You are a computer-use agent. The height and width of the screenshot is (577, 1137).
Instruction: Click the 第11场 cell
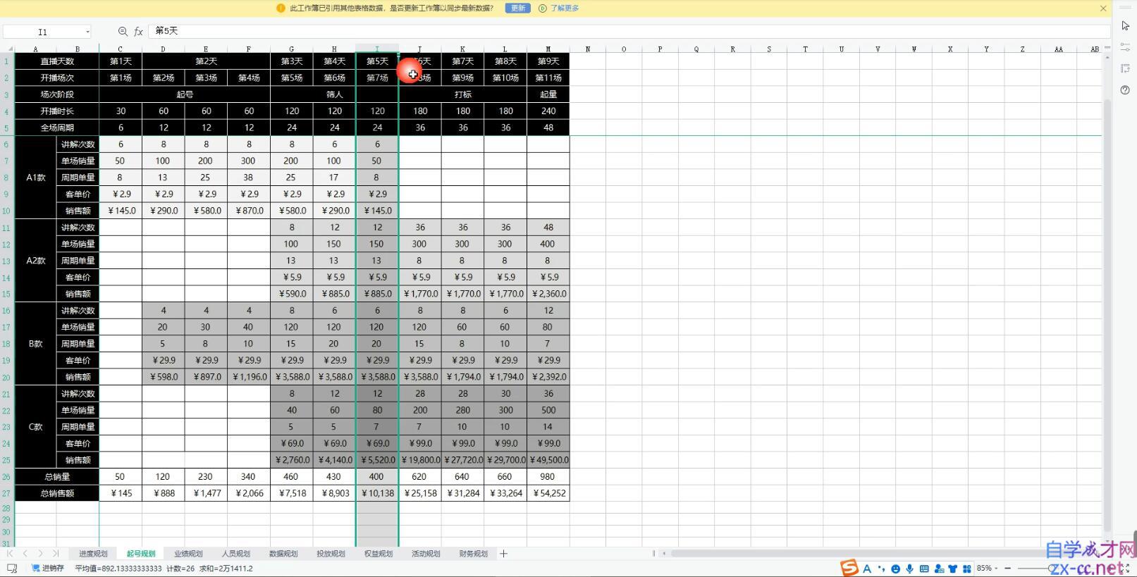[x=548, y=77]
